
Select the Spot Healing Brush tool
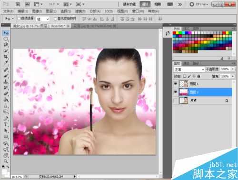coord(6,70)
